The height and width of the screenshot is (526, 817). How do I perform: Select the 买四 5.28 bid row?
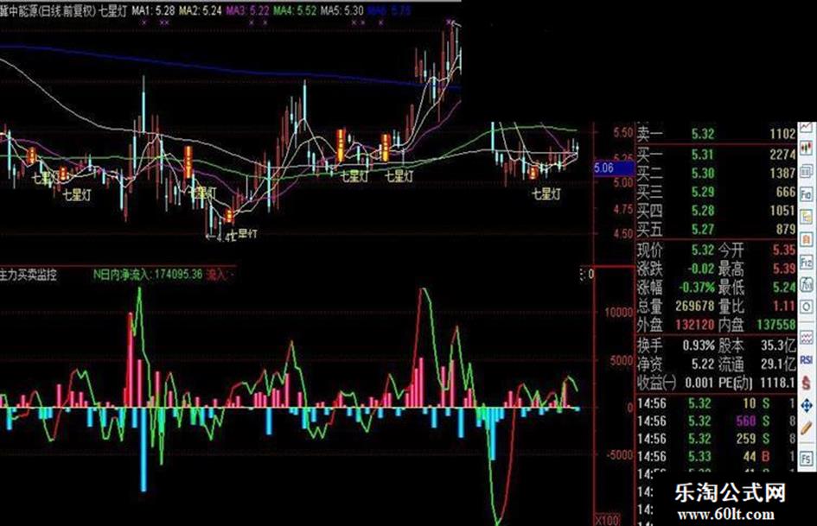tap(716, 211)
